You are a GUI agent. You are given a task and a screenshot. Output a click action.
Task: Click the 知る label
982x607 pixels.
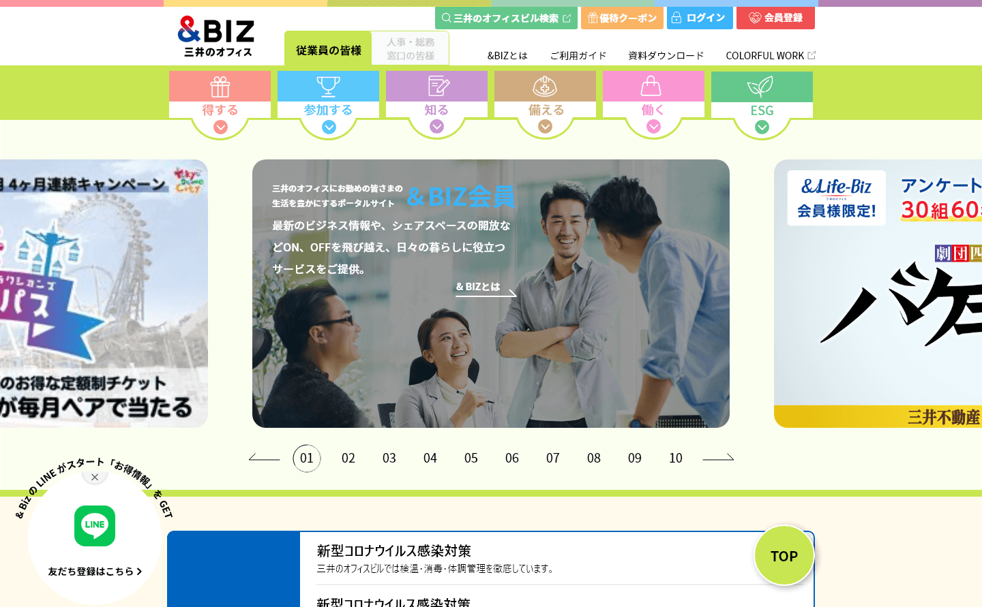436,110
